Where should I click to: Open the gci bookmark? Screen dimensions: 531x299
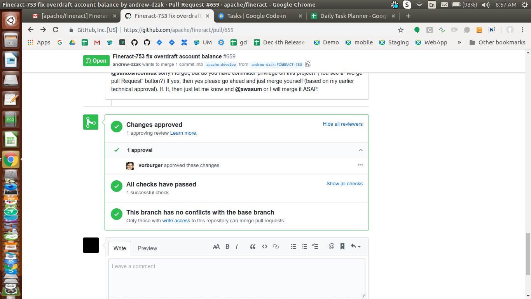coord(239,42)
